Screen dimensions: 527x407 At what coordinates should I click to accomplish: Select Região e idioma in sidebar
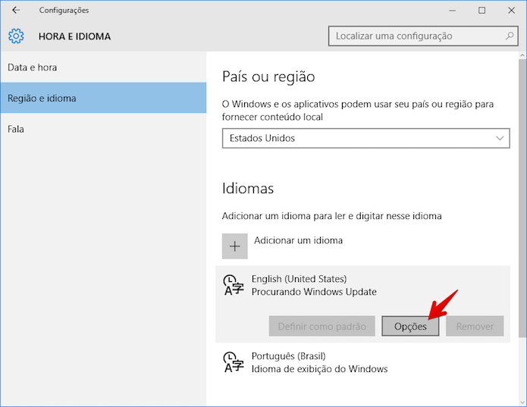click(103, 98)
